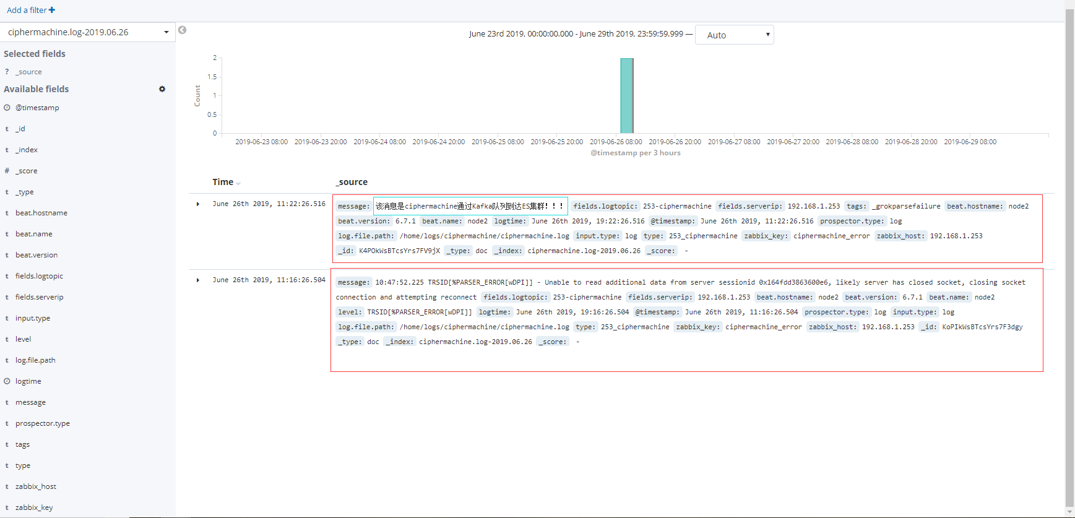Screen dimensions: 1075x518
Task: Click the Time column sort arrow icon
Action: coord(238,183)
